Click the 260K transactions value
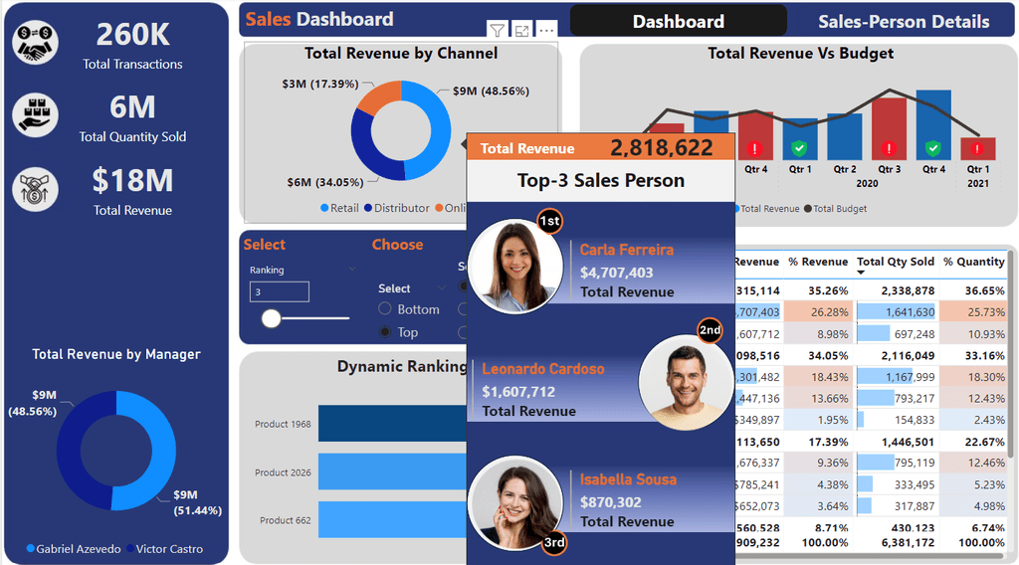Viewport: 1019px width, 565px height. pos(132,35)
